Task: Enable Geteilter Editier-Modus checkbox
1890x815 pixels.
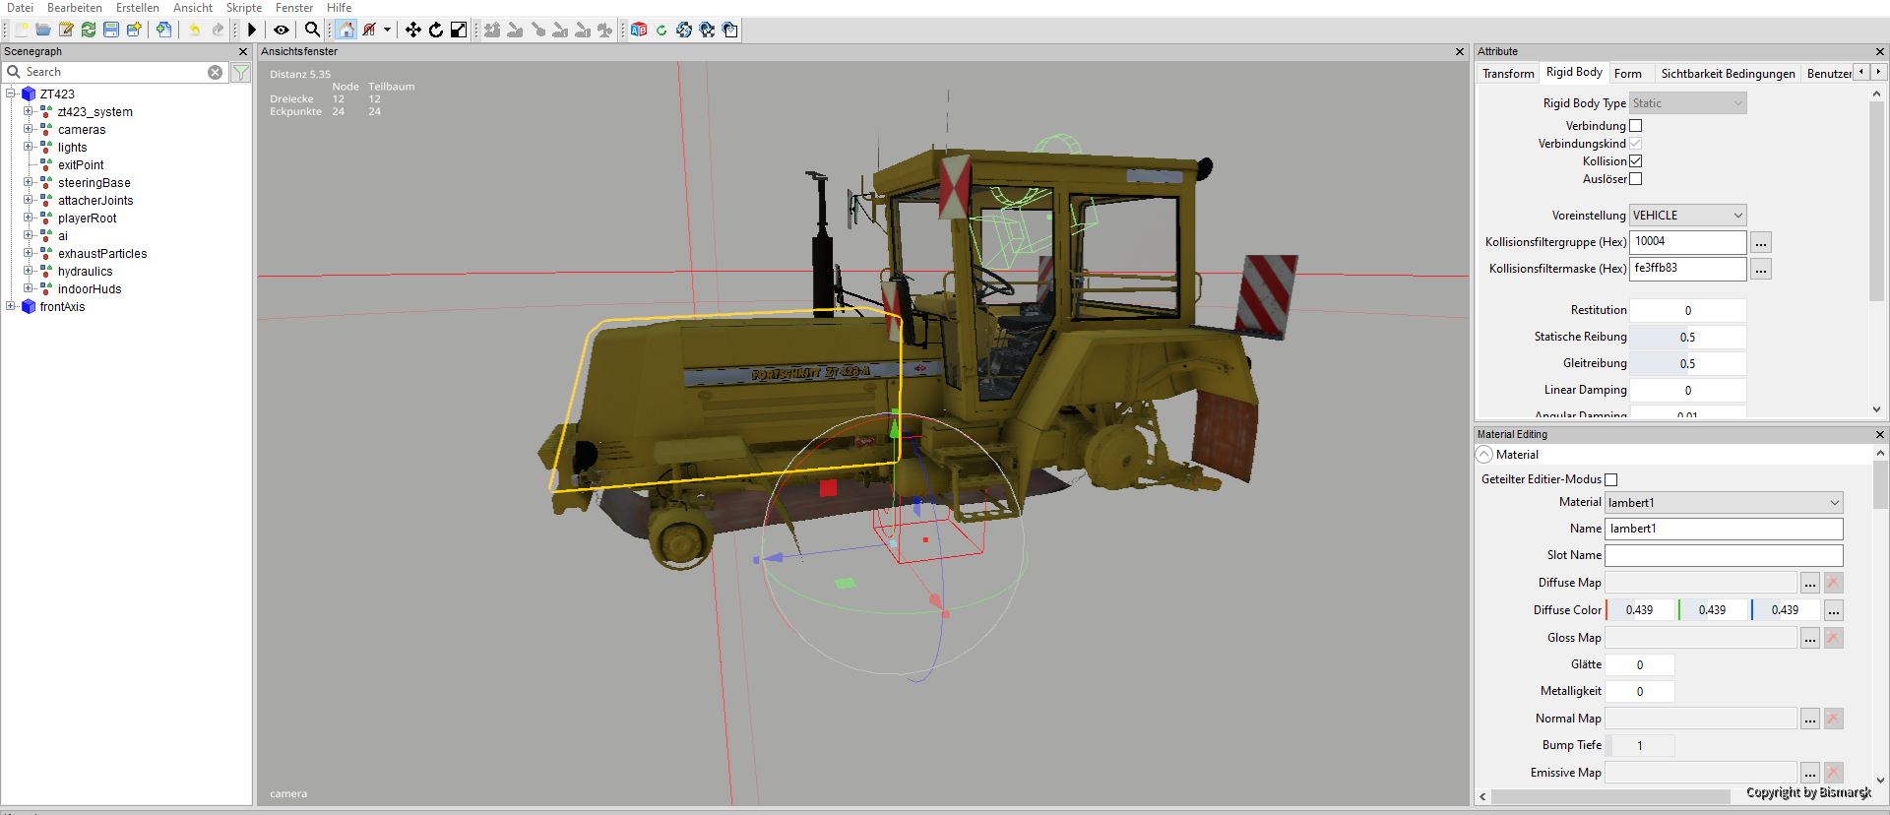Action: tap(1611, 479)
